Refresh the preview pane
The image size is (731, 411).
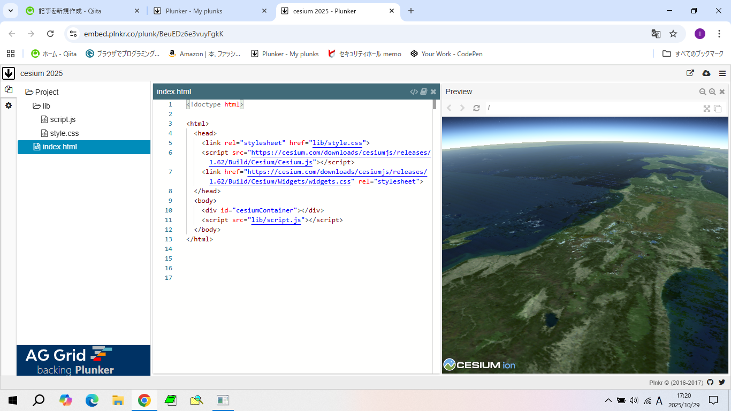(476, 108)
